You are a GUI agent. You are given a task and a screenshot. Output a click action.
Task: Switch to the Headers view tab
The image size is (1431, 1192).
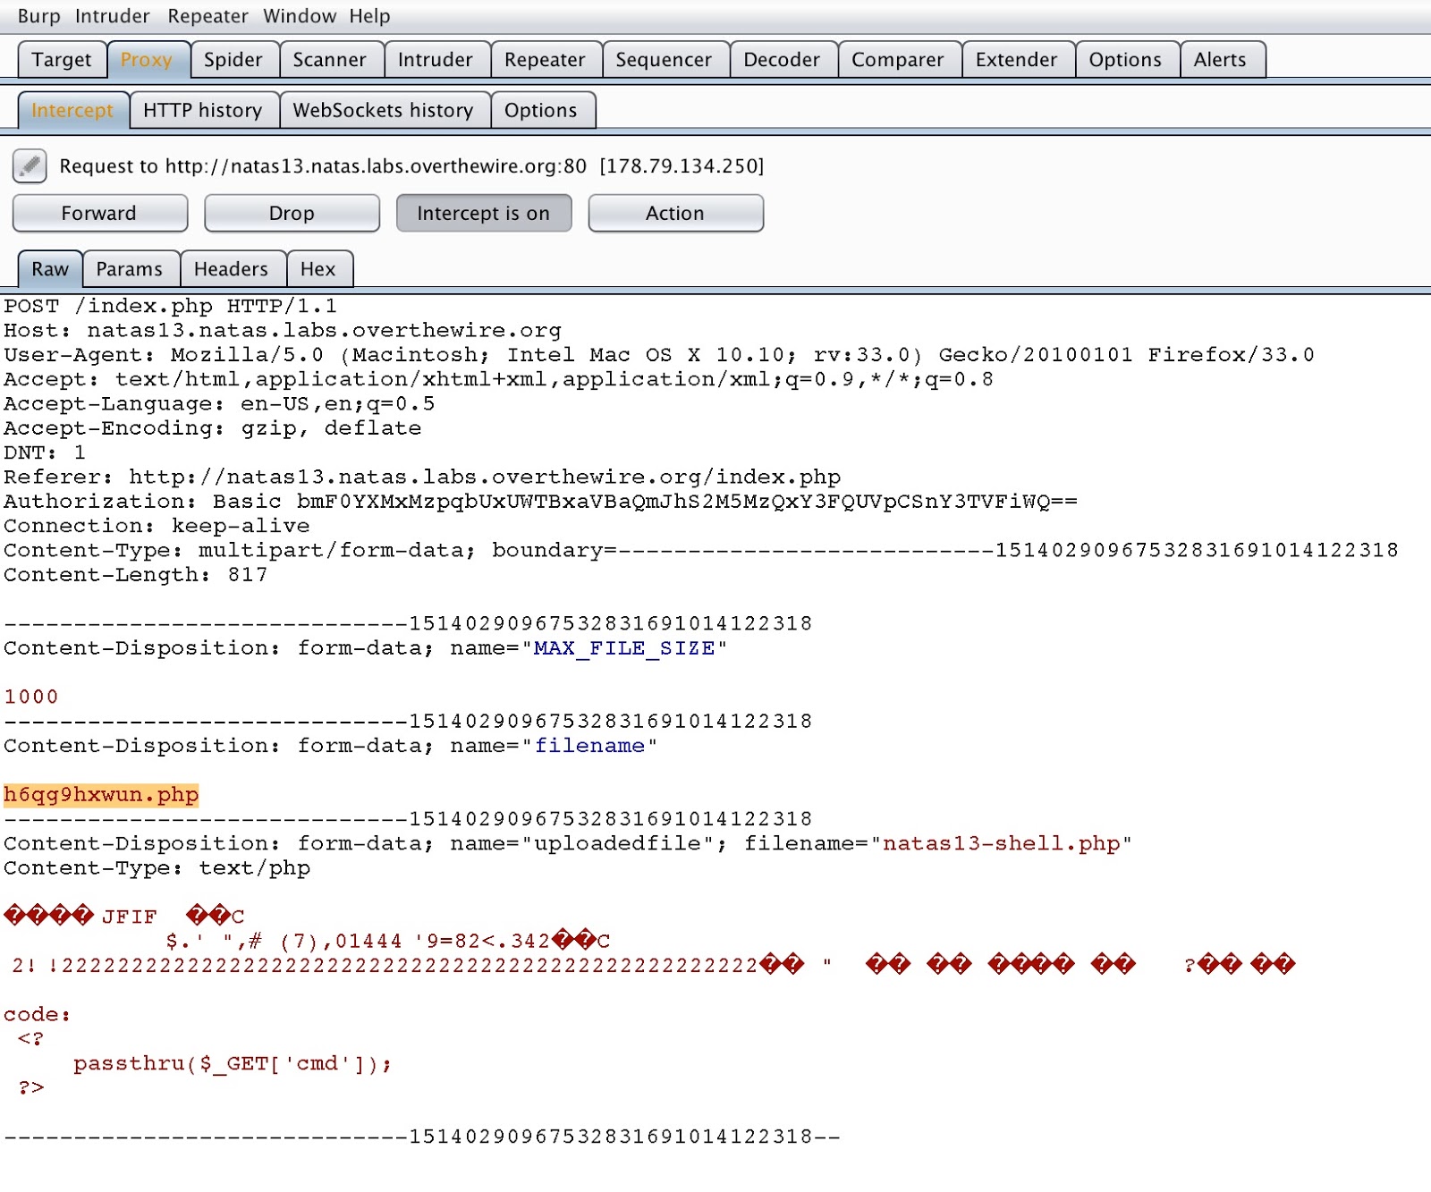231,269
